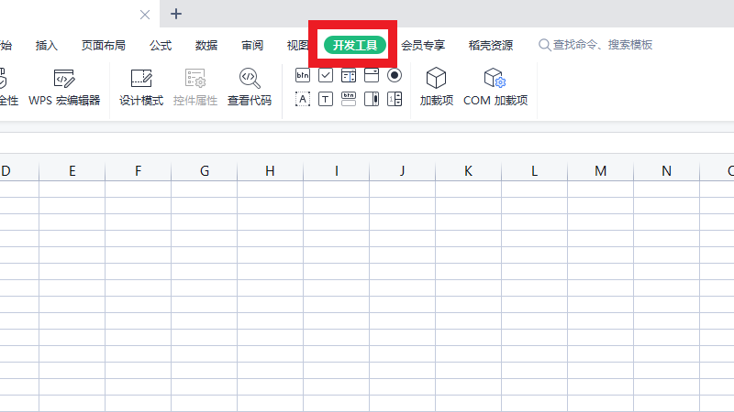Open the 会员专享 tab
The image size is (734, 412).
click(423, 45)
